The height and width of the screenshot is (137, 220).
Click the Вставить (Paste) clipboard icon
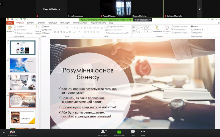tap(10, 28)
